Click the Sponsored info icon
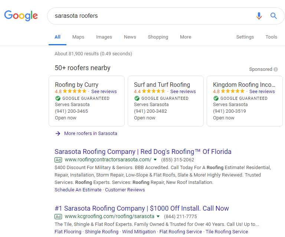 click(276, 69)
